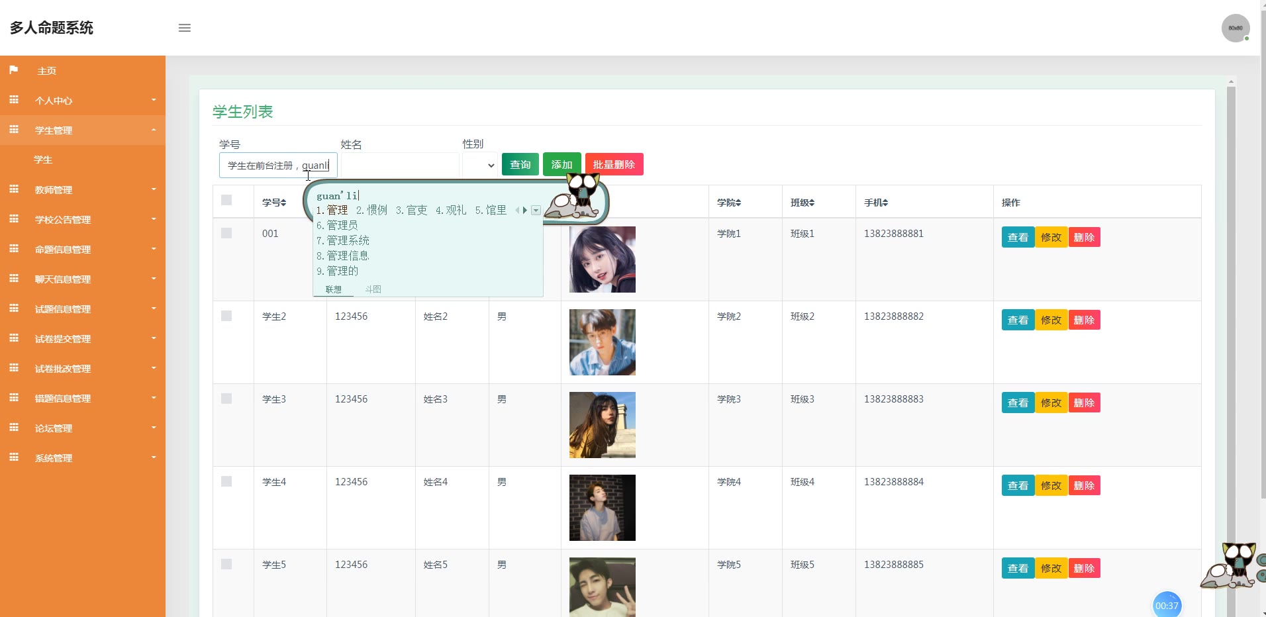Viewport: 1266px width, 617px height.
Task: Click the 批量删除 bulk delete button
Action: click(614, 164)
